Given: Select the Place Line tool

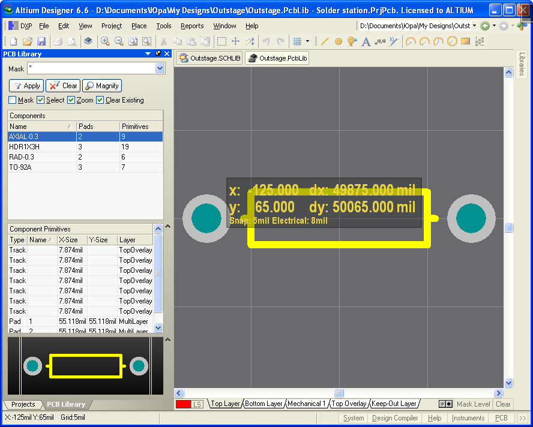Looking at the screenshot, I should (x=325, y=41).
